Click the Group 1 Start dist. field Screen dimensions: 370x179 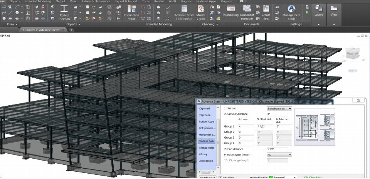pos(265,126)
